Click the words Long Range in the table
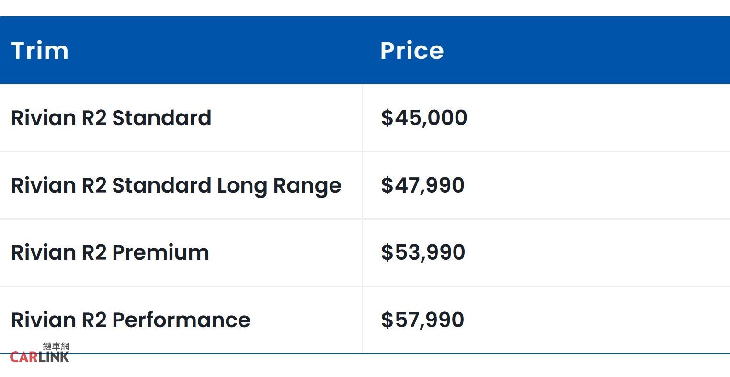This screenshot has width=730, height=377. [279, 186]
